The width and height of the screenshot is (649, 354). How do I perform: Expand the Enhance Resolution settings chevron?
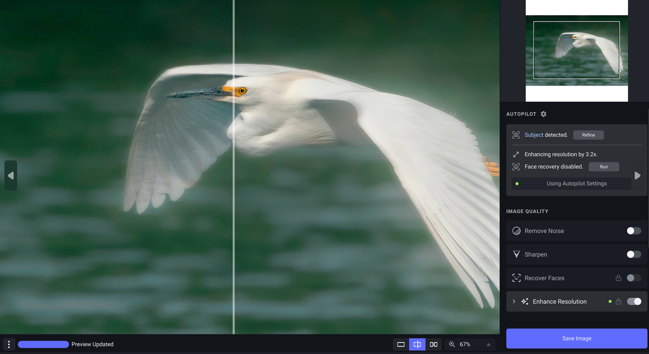(513, 301)
